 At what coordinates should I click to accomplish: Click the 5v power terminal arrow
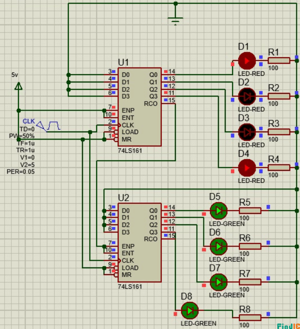pos(18,86)
